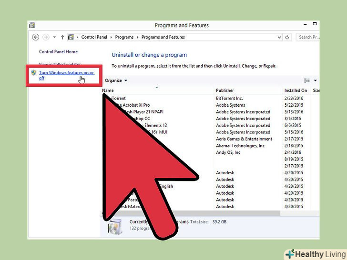Expand the view options arrow

tap(316, 80)
